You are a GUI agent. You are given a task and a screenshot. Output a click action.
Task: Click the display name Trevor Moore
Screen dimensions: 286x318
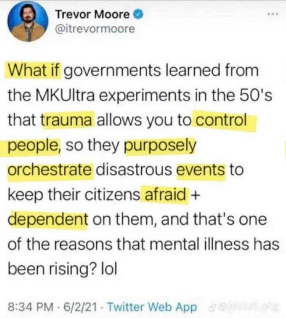pos(93,14)
